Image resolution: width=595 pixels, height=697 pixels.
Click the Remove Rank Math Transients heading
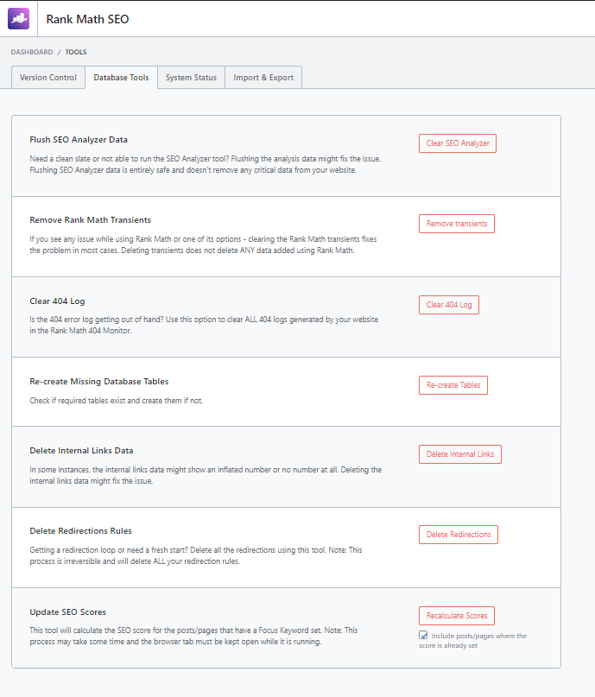pyautogui.click(x=90, y=220)
